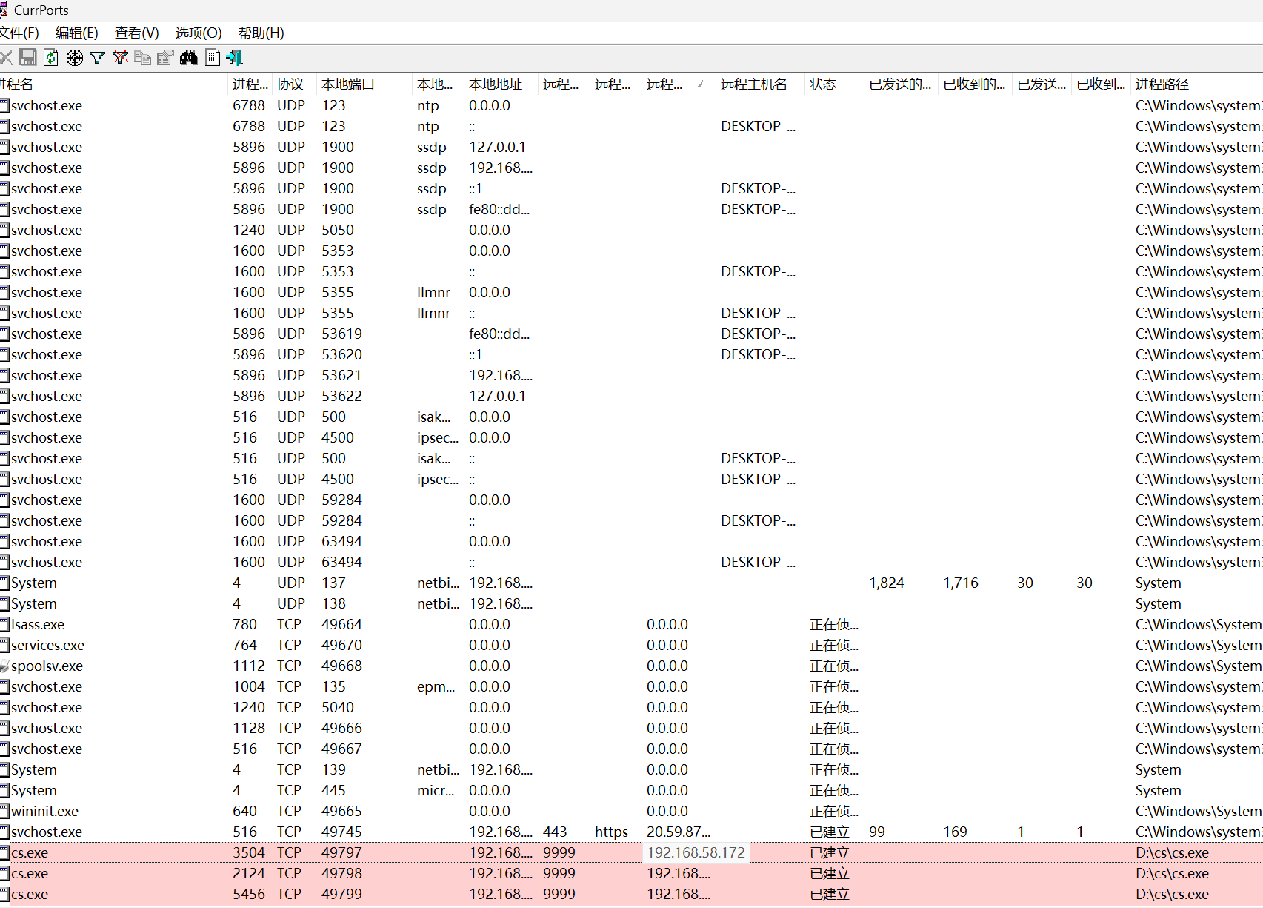Click the close selected connections X icon

[x=6, y=57]
